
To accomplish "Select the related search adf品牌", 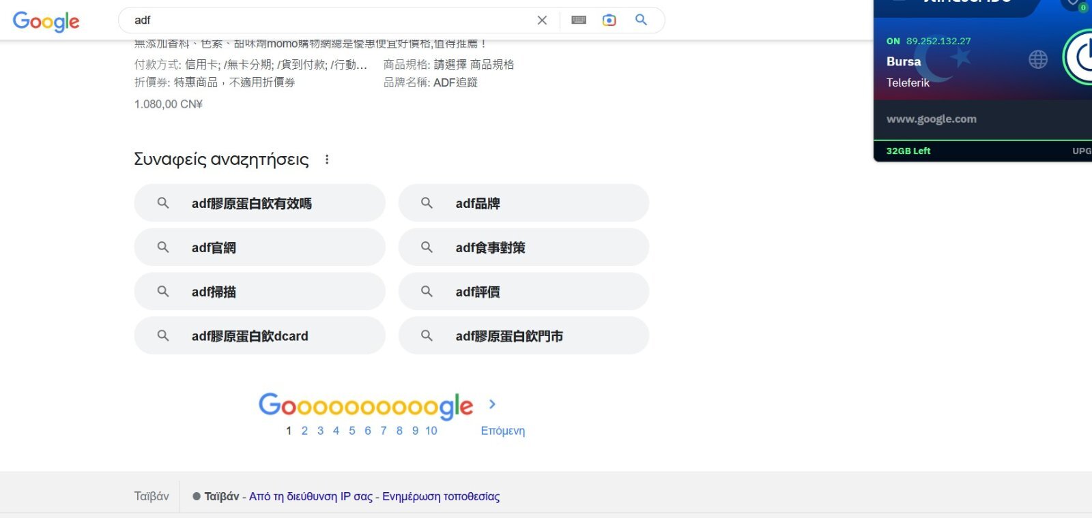I will click(x=523, y=203).
